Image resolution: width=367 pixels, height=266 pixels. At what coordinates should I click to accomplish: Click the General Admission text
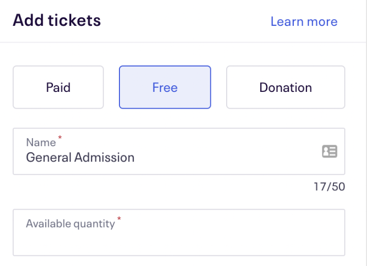click(x=80, y=157)
